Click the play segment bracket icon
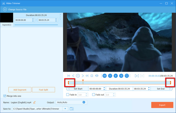Image resolution: width=176 pixels, height=113 pixels. 137,76
